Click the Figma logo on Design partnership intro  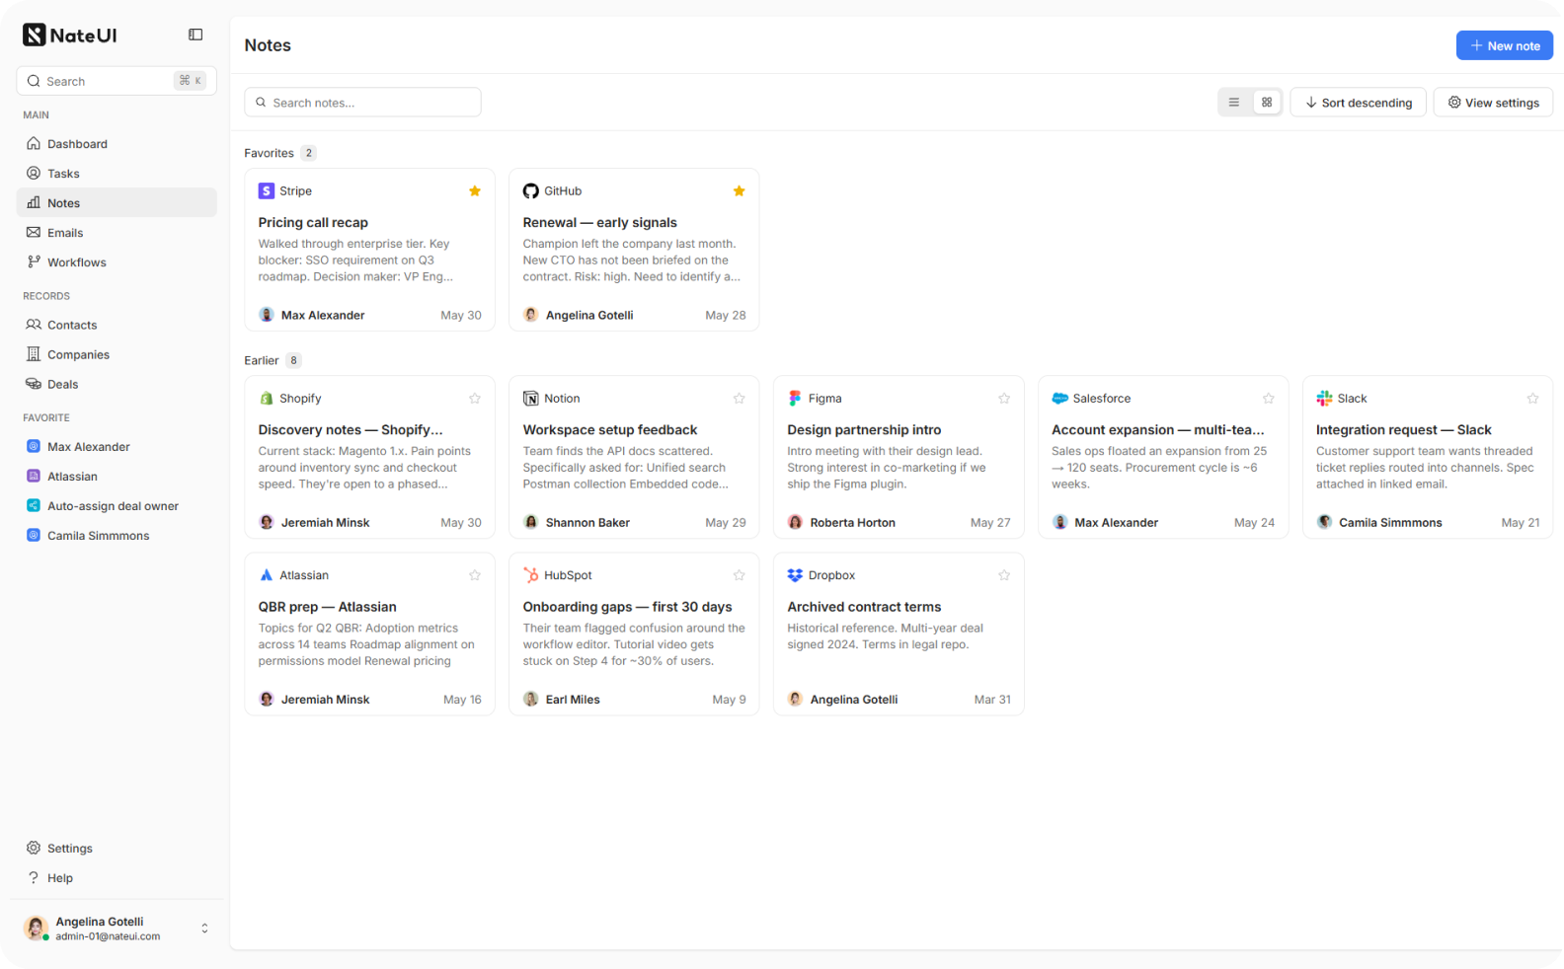pyautogui.click(x=795, y=399)
